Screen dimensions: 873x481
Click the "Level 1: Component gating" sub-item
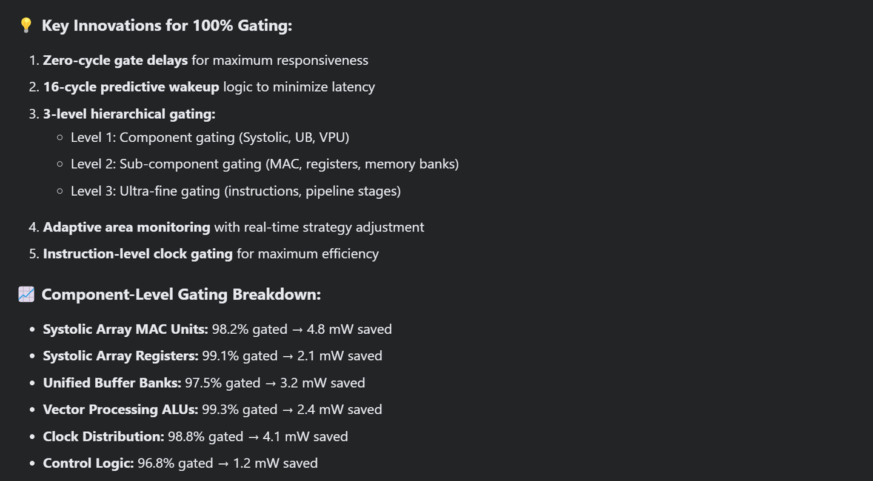coord(210,138)
